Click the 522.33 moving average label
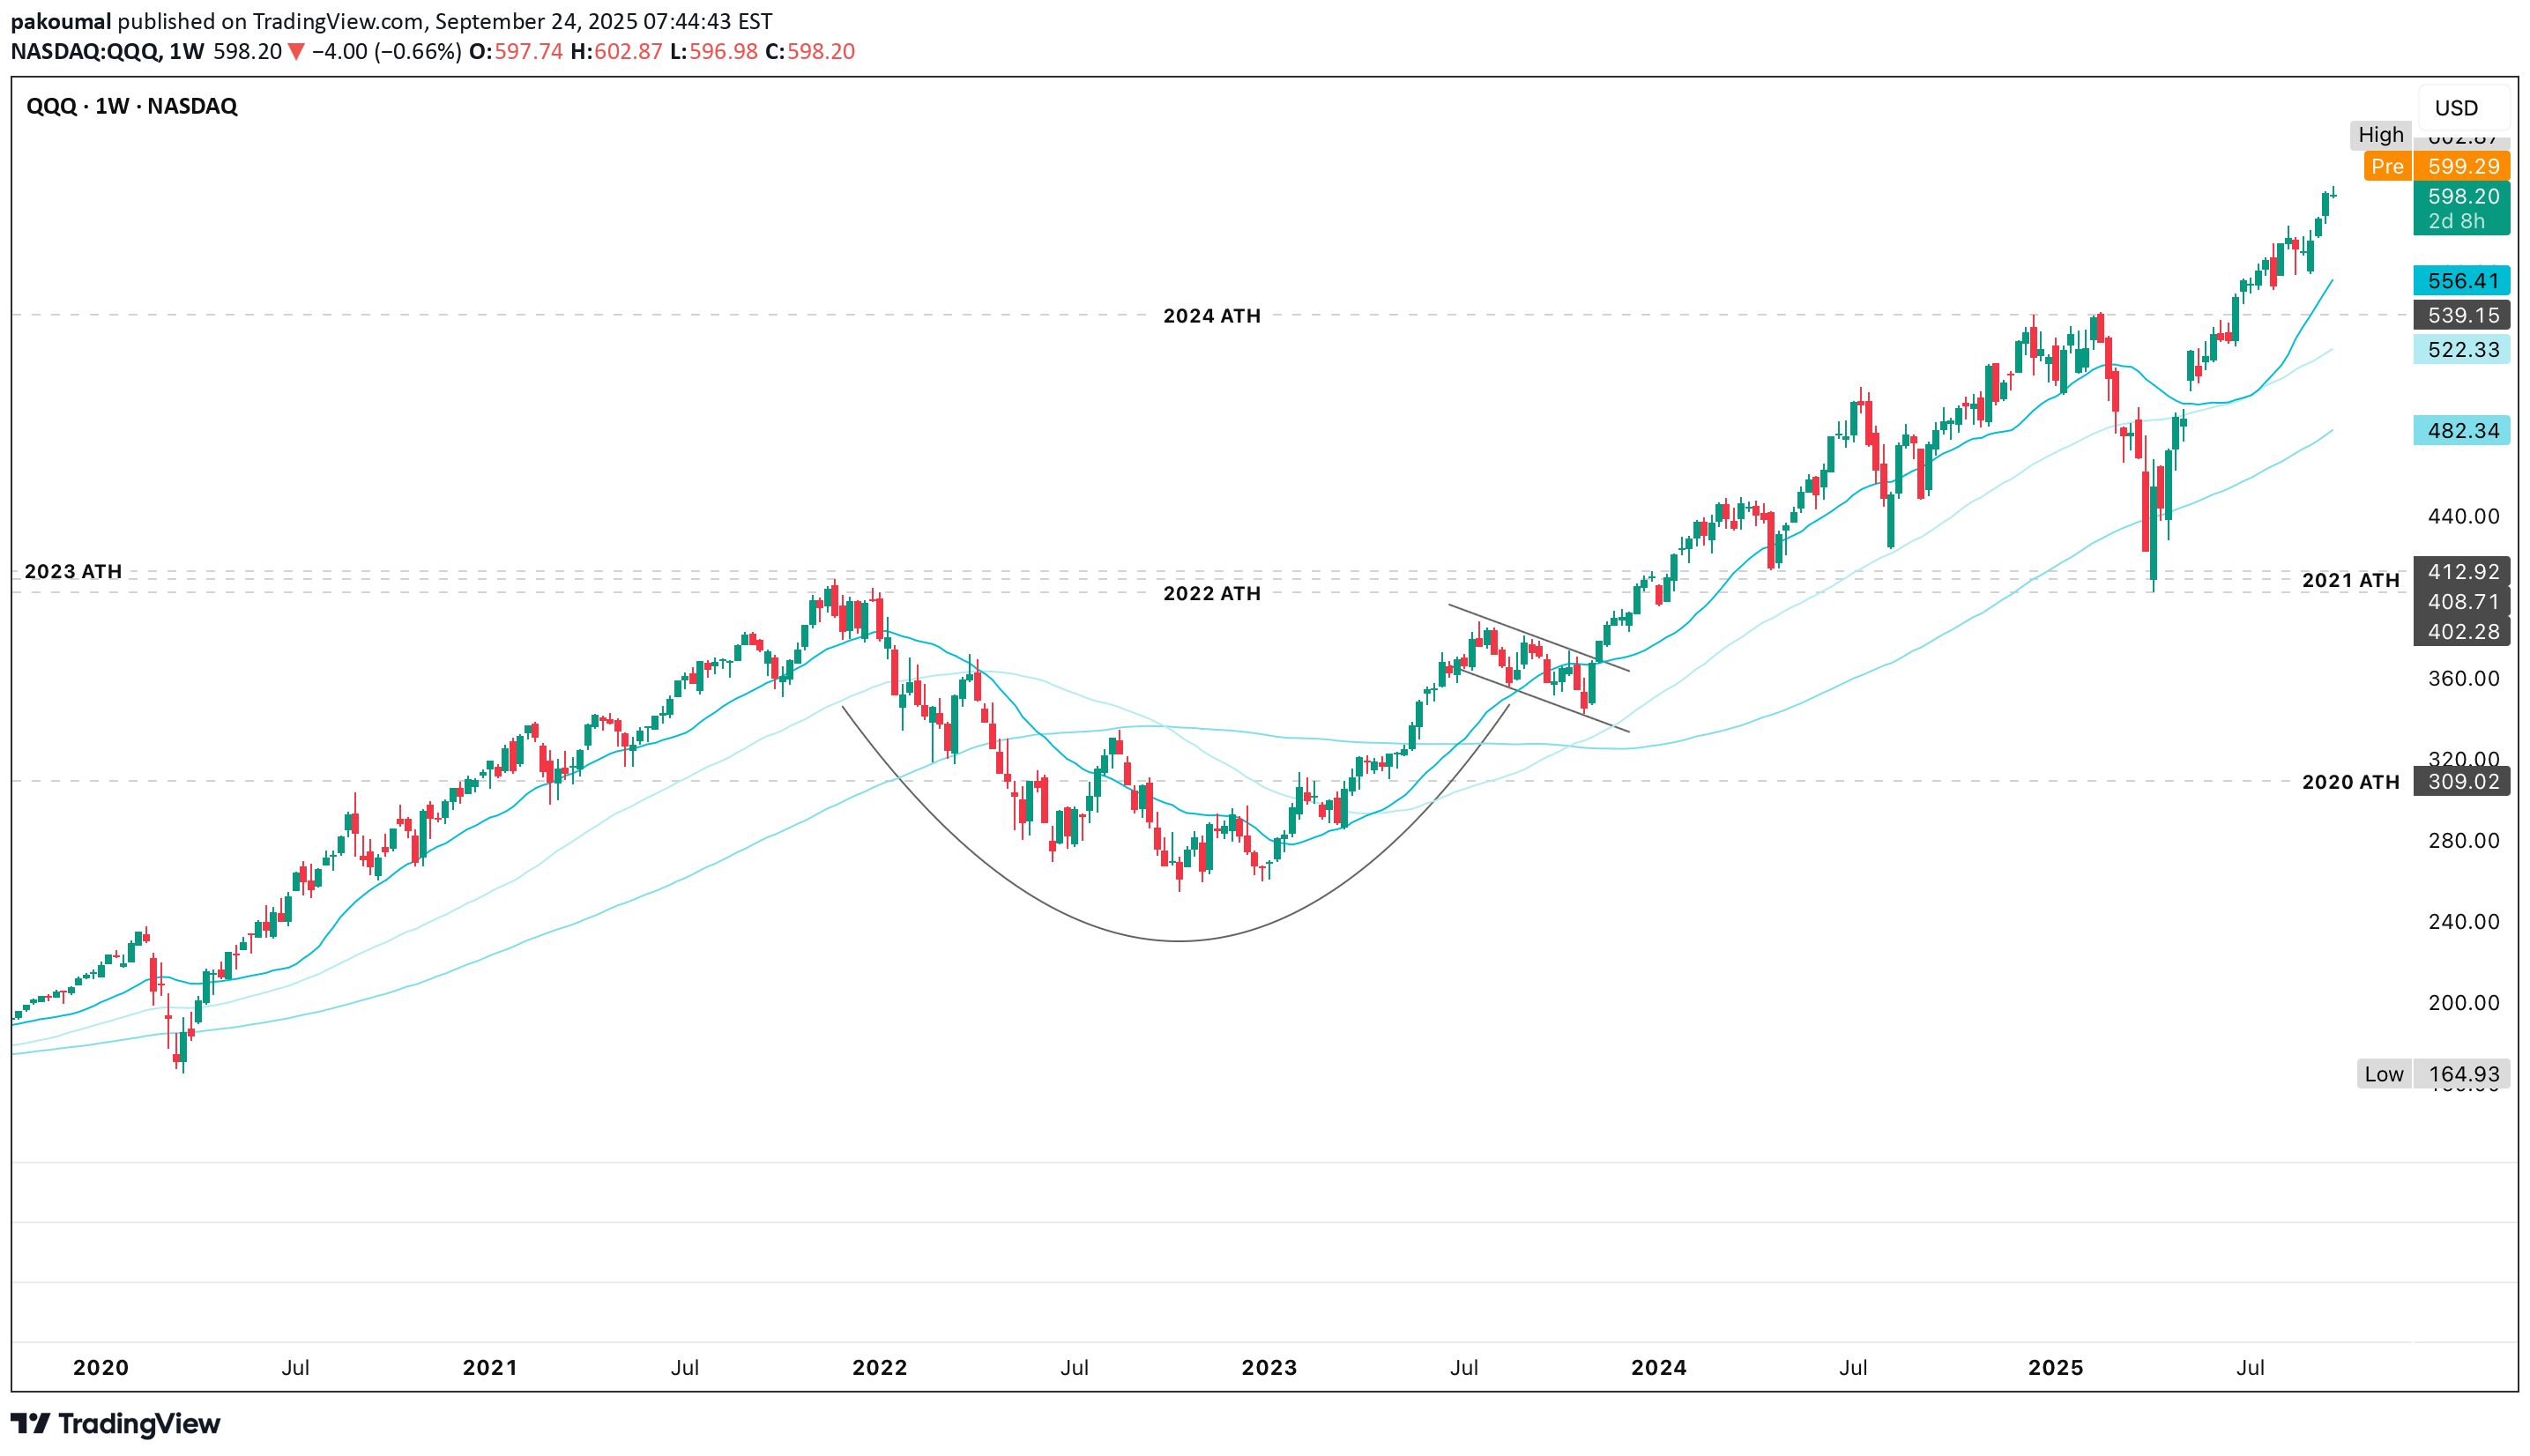 pyautogui.click(x=2461, y=349)
